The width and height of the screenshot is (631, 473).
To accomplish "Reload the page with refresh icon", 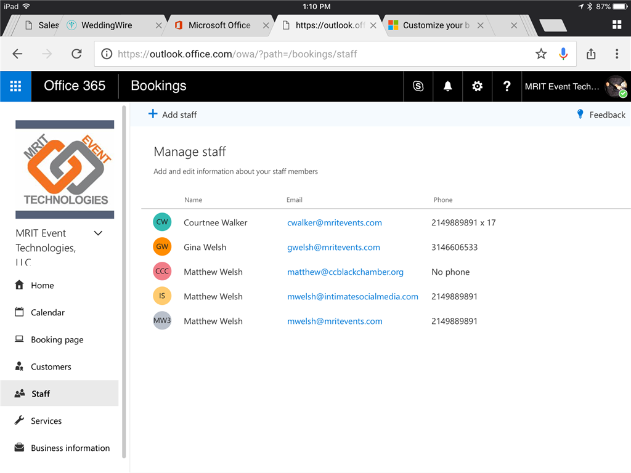I will pyautogui.click(x=76, y=54).
